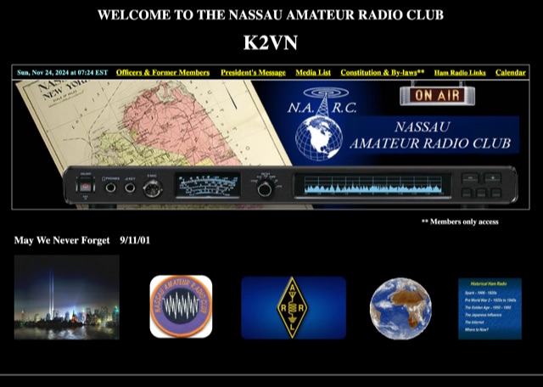Click the ON AIR sign
The height and width of the screenshot is (387, 543).
pos(437,95)
